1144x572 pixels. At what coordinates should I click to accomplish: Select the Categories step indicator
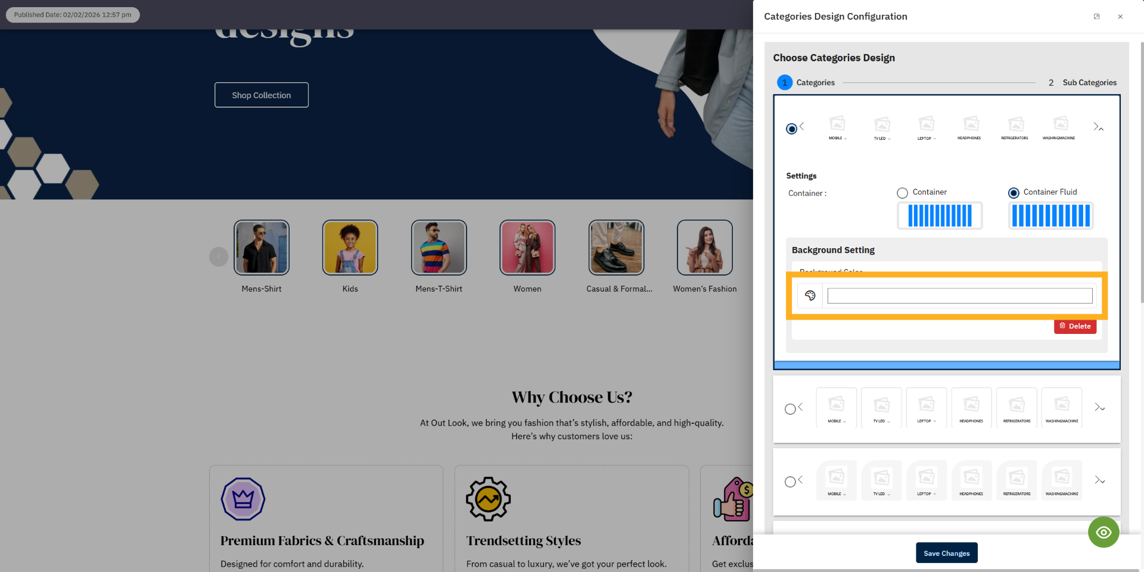pyautogui.click(x=785, y=83)
